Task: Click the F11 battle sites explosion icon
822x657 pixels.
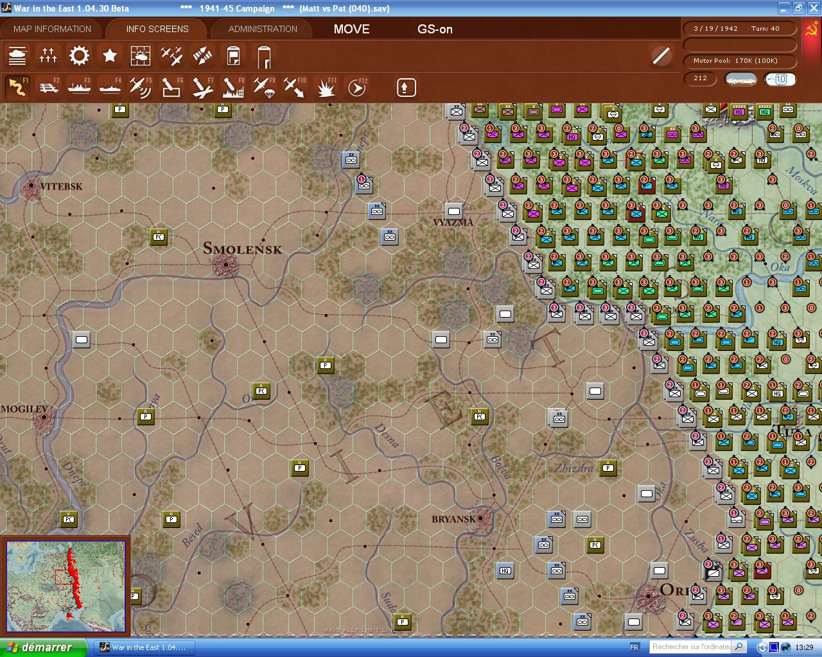Action: [326, 87]
